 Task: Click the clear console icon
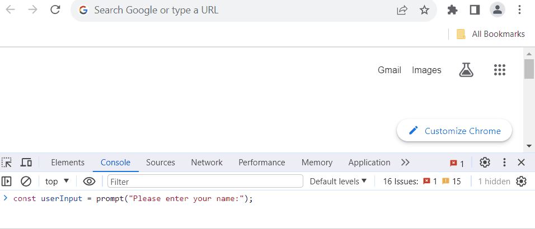(26, 181)
